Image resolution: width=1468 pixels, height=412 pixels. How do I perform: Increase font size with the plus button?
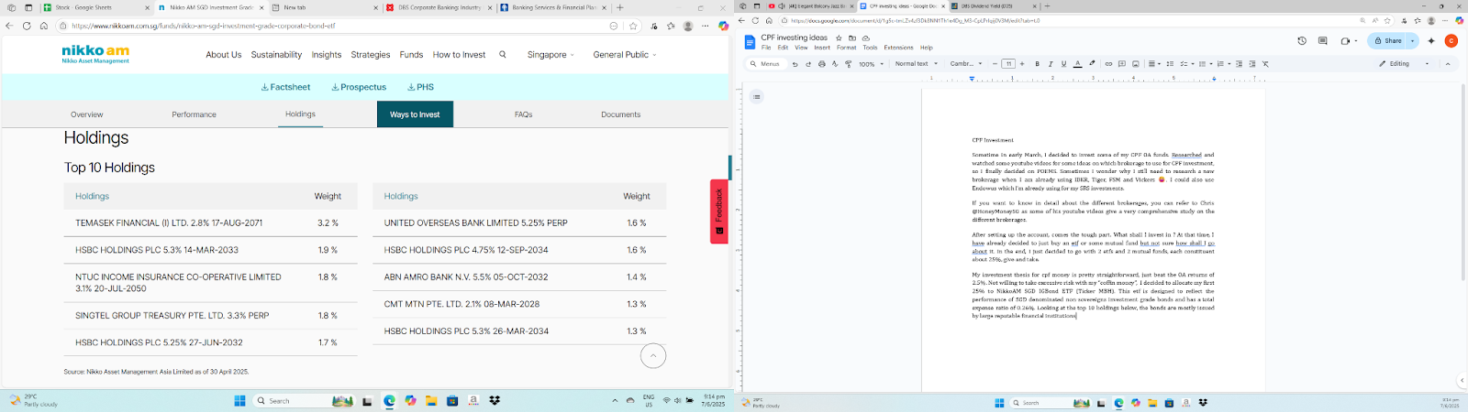pos(1022,64)
